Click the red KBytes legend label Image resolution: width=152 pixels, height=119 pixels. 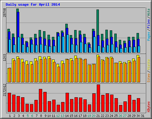click(x=148, y=107)
